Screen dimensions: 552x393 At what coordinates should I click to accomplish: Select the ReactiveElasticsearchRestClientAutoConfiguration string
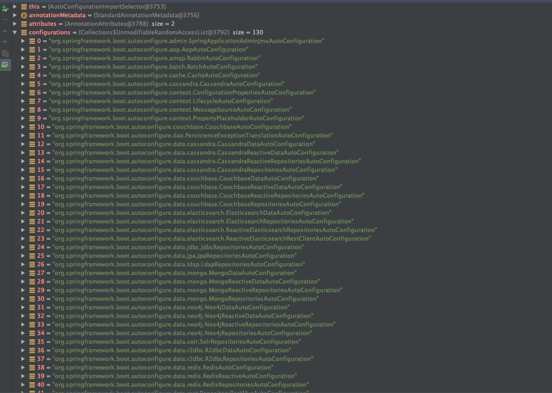tap(211, 239)
